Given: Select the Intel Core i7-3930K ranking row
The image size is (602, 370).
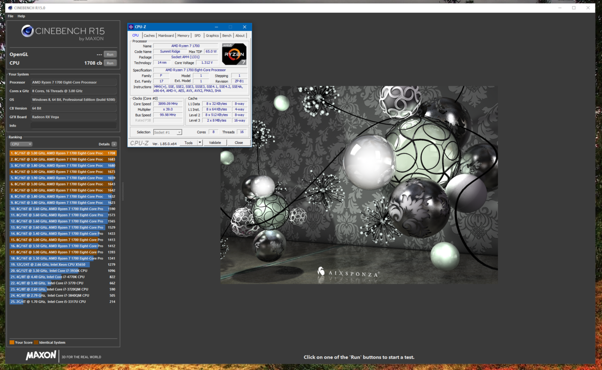Looking at the screenshot, I should click(x=63, y=271).
